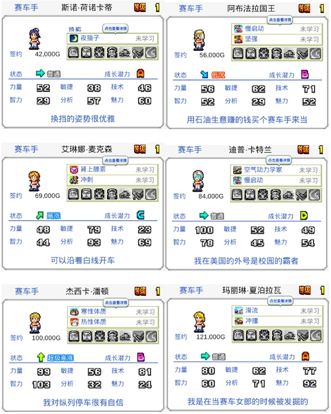331x414 pixels.
Task: Click the 低沉 status indicator
Action: point(218,75)
